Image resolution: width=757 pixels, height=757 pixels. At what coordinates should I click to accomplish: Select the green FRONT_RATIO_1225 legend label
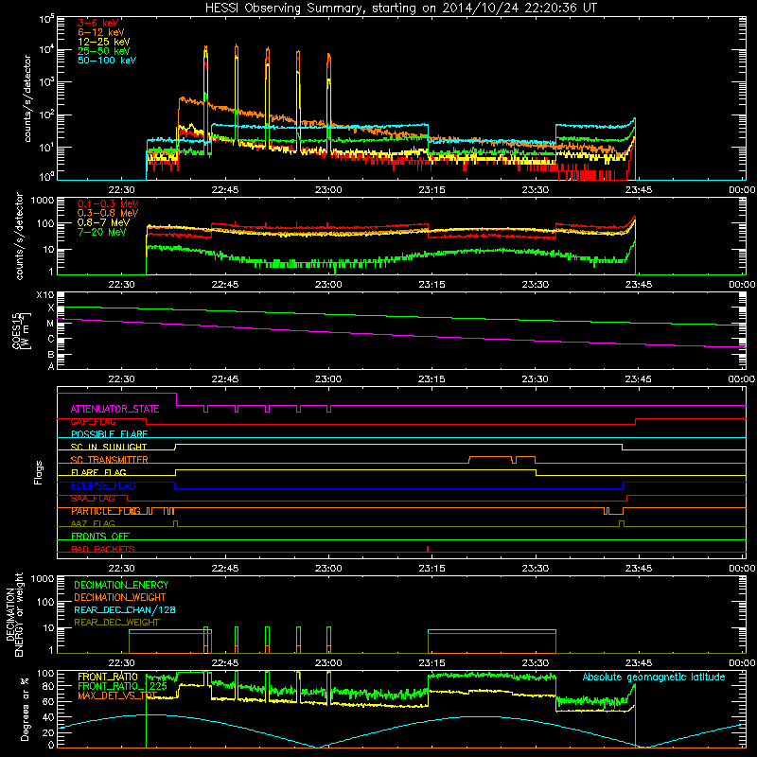[122, 686]
